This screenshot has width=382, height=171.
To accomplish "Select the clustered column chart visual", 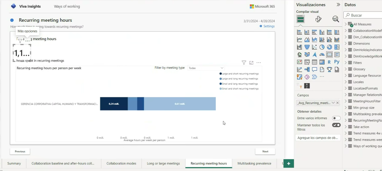I will pyautogui.click(x=322, y=32).
